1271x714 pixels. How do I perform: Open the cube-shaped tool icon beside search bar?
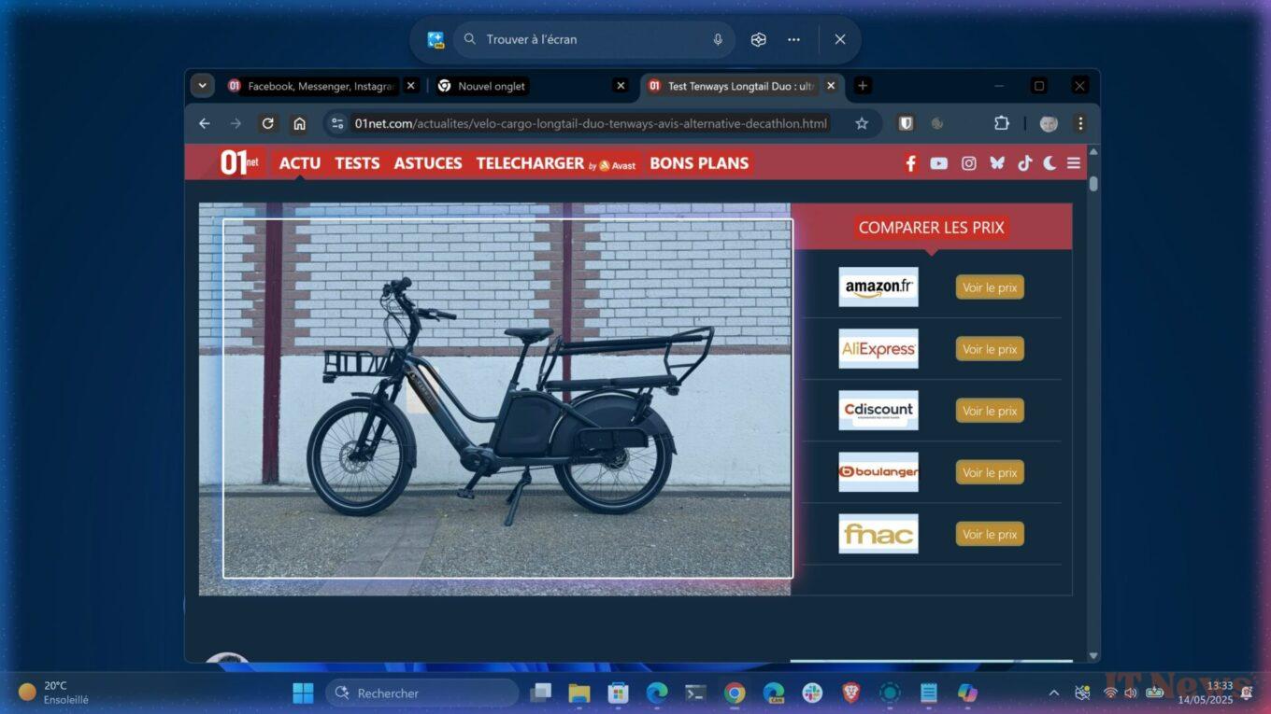759,39
